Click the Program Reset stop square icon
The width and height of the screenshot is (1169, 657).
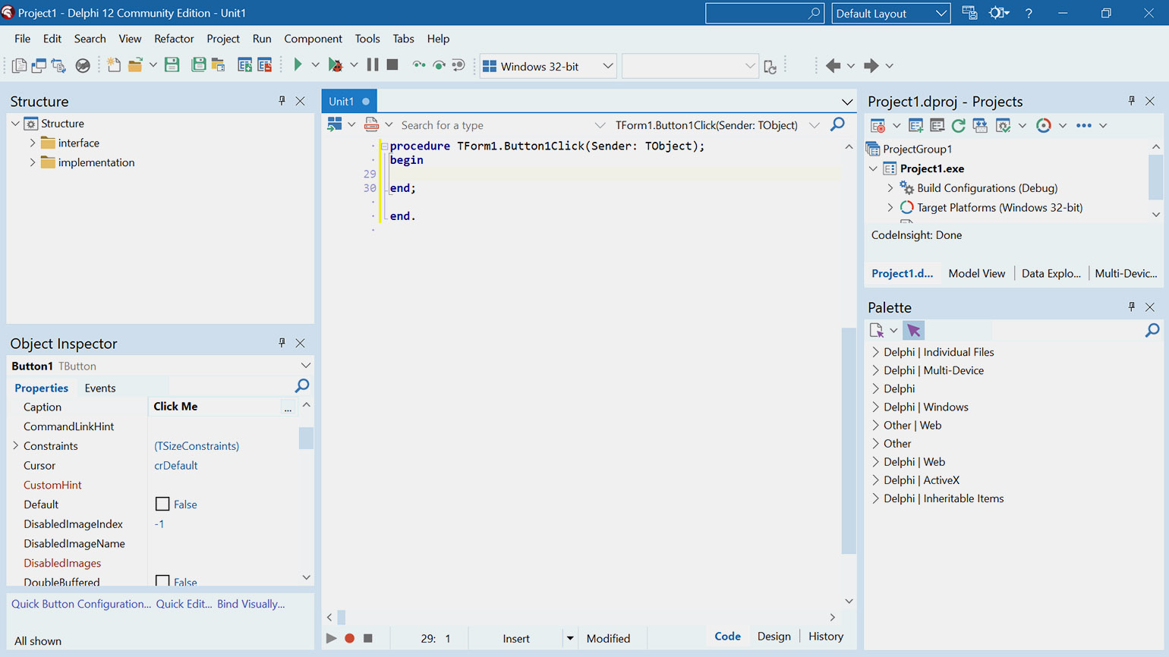[392, 65]
